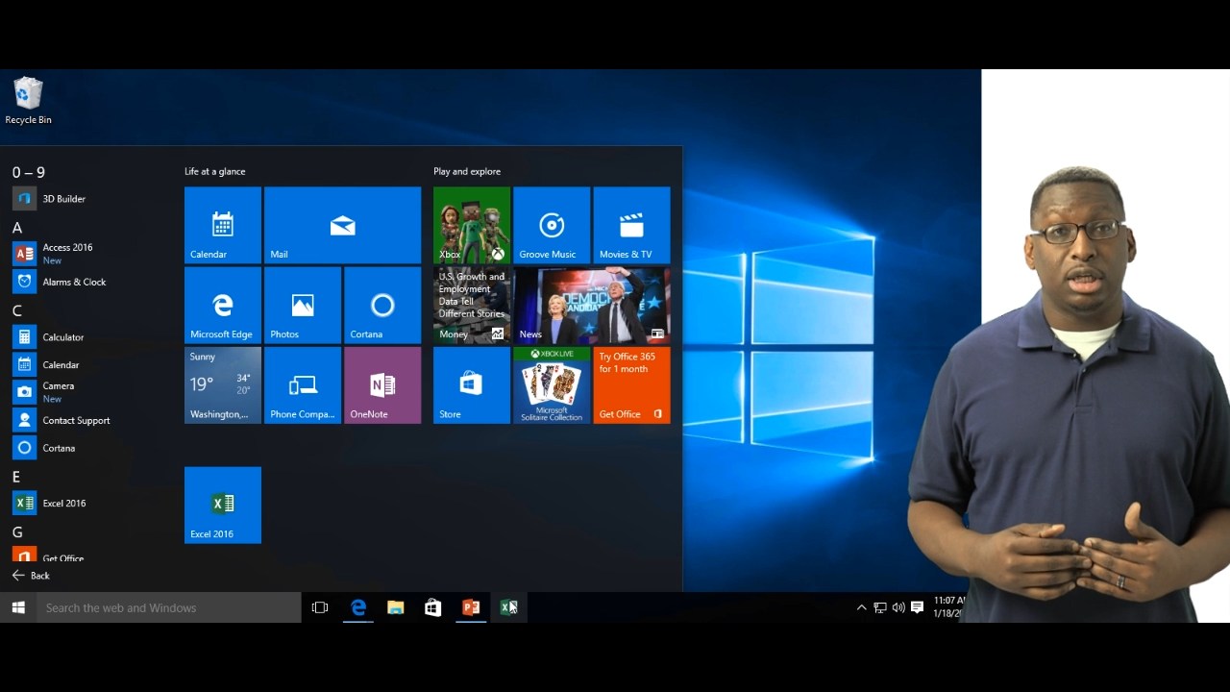Click the letter G section header
This screenshot has height=692, width=1230.
click(17, 532)
